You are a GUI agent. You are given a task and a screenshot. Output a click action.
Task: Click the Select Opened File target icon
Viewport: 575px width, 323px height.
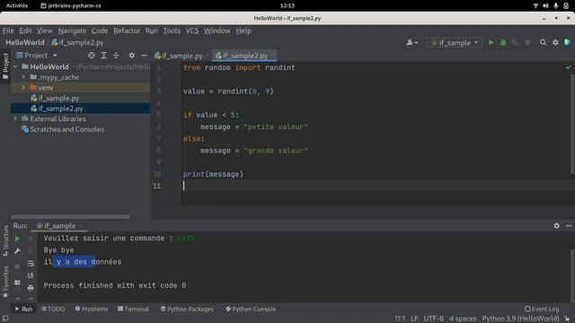[x=92, y=56]
